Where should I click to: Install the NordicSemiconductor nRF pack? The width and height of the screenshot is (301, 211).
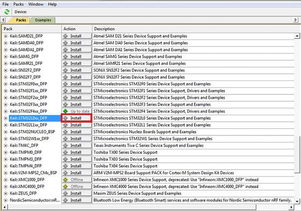pos(77,200)
